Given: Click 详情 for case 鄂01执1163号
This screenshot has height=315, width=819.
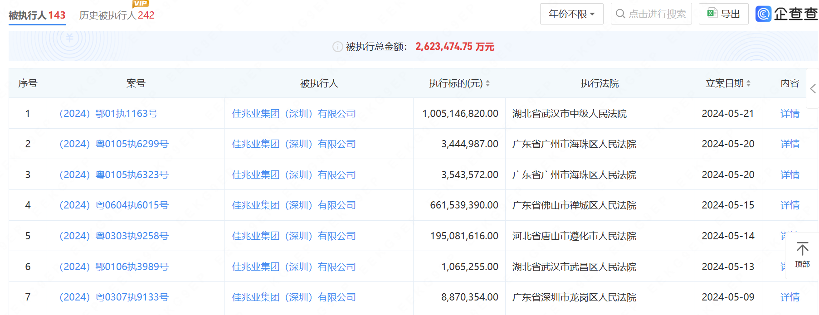Looking at the screenshot, I should click(x=790, y=113).
